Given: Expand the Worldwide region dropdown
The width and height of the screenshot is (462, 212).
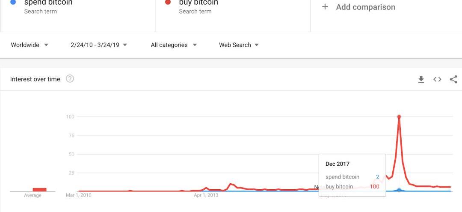Looking at the screenshot, I should tap(30, 45).
